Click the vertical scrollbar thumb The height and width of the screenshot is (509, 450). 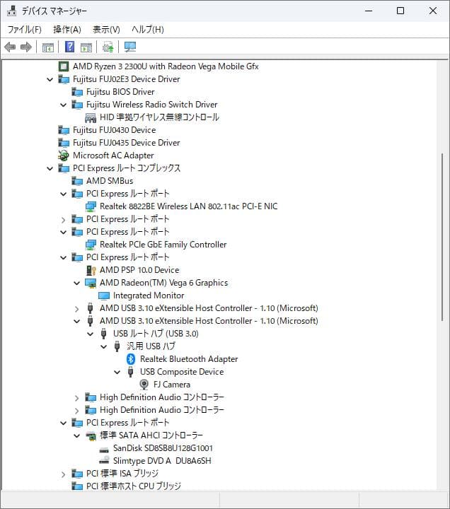coord(442,237)
